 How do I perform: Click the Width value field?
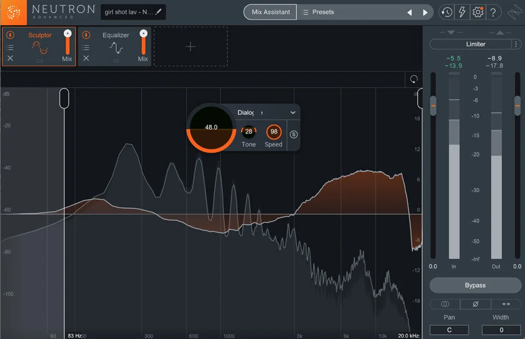pyautogui.click(x=501, y=330)
